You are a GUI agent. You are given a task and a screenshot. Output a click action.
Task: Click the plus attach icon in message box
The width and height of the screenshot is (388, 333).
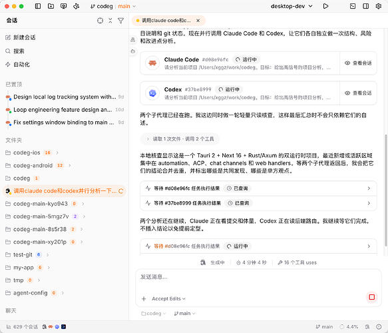point(144,299)
